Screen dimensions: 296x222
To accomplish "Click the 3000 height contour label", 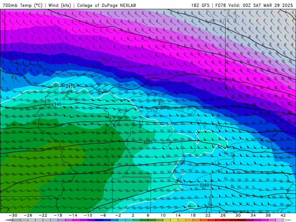I will coord(148,142).
